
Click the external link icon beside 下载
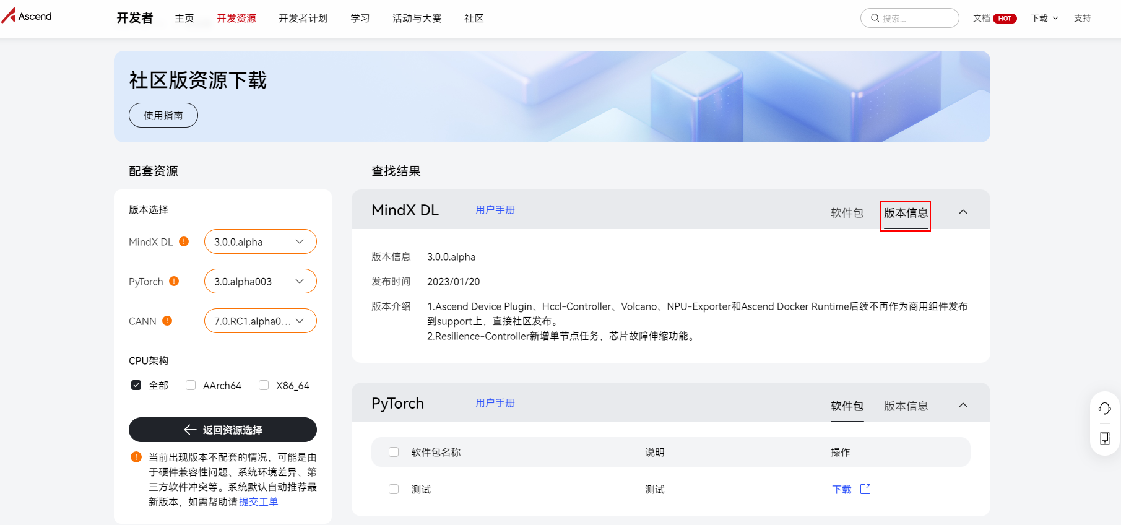pyautogui.click(x=865, y=489)
